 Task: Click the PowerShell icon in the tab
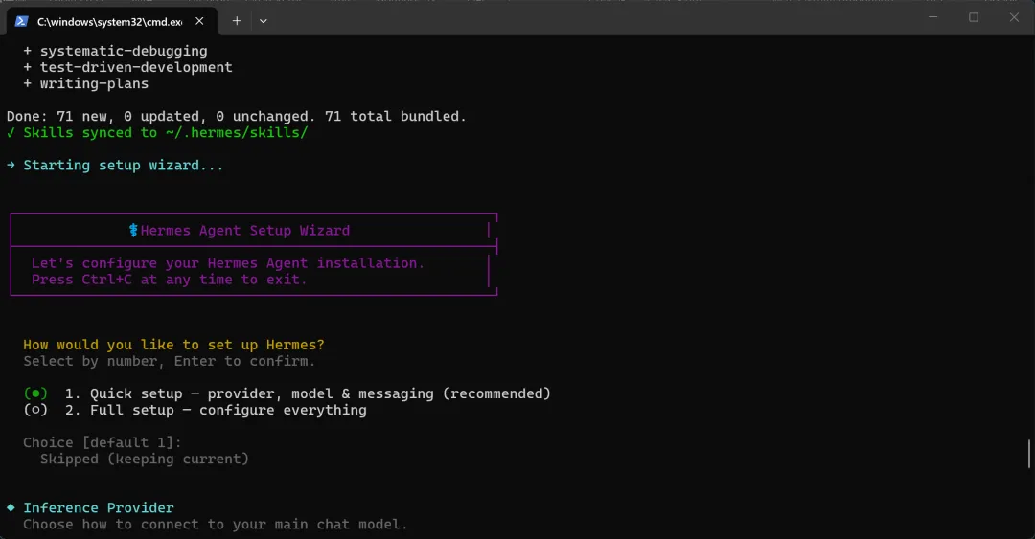click(21, 21)
